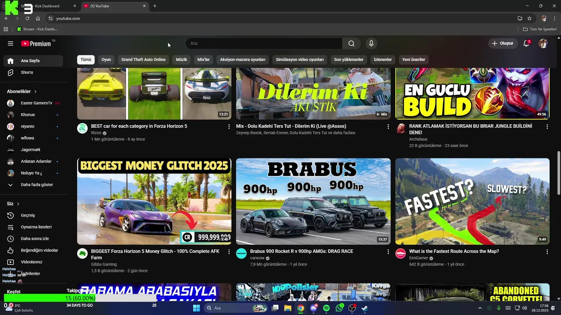
Task: Open Spotify from the taskbar
Action: point(327,308)
